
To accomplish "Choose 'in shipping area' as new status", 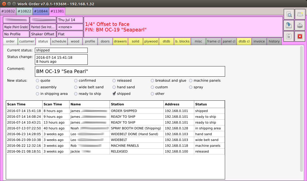I will pos(38,94).
